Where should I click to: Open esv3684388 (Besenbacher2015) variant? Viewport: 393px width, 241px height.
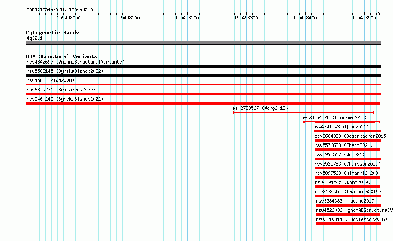tap(351, 136)
